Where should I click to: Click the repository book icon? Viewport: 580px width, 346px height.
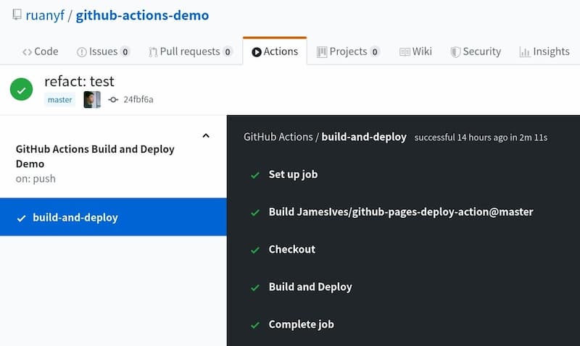[17, 14]
